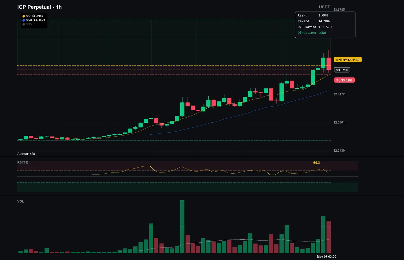Select the R/R Ratio 1 : 5.0 row
This screenshot has width=404, height=260.
click(x=315, y=27)
